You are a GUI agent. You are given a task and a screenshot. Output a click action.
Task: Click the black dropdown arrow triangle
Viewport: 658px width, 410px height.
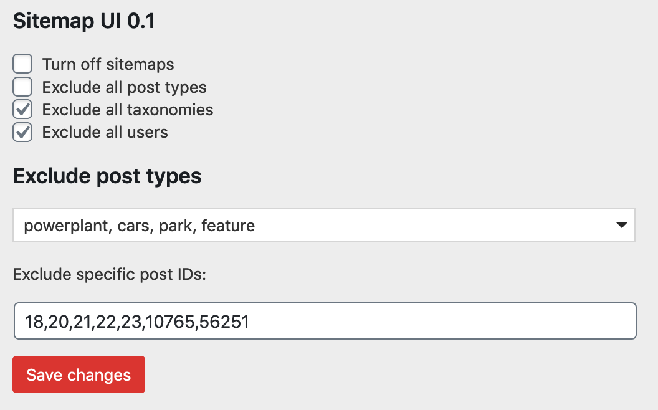point(621,225)
